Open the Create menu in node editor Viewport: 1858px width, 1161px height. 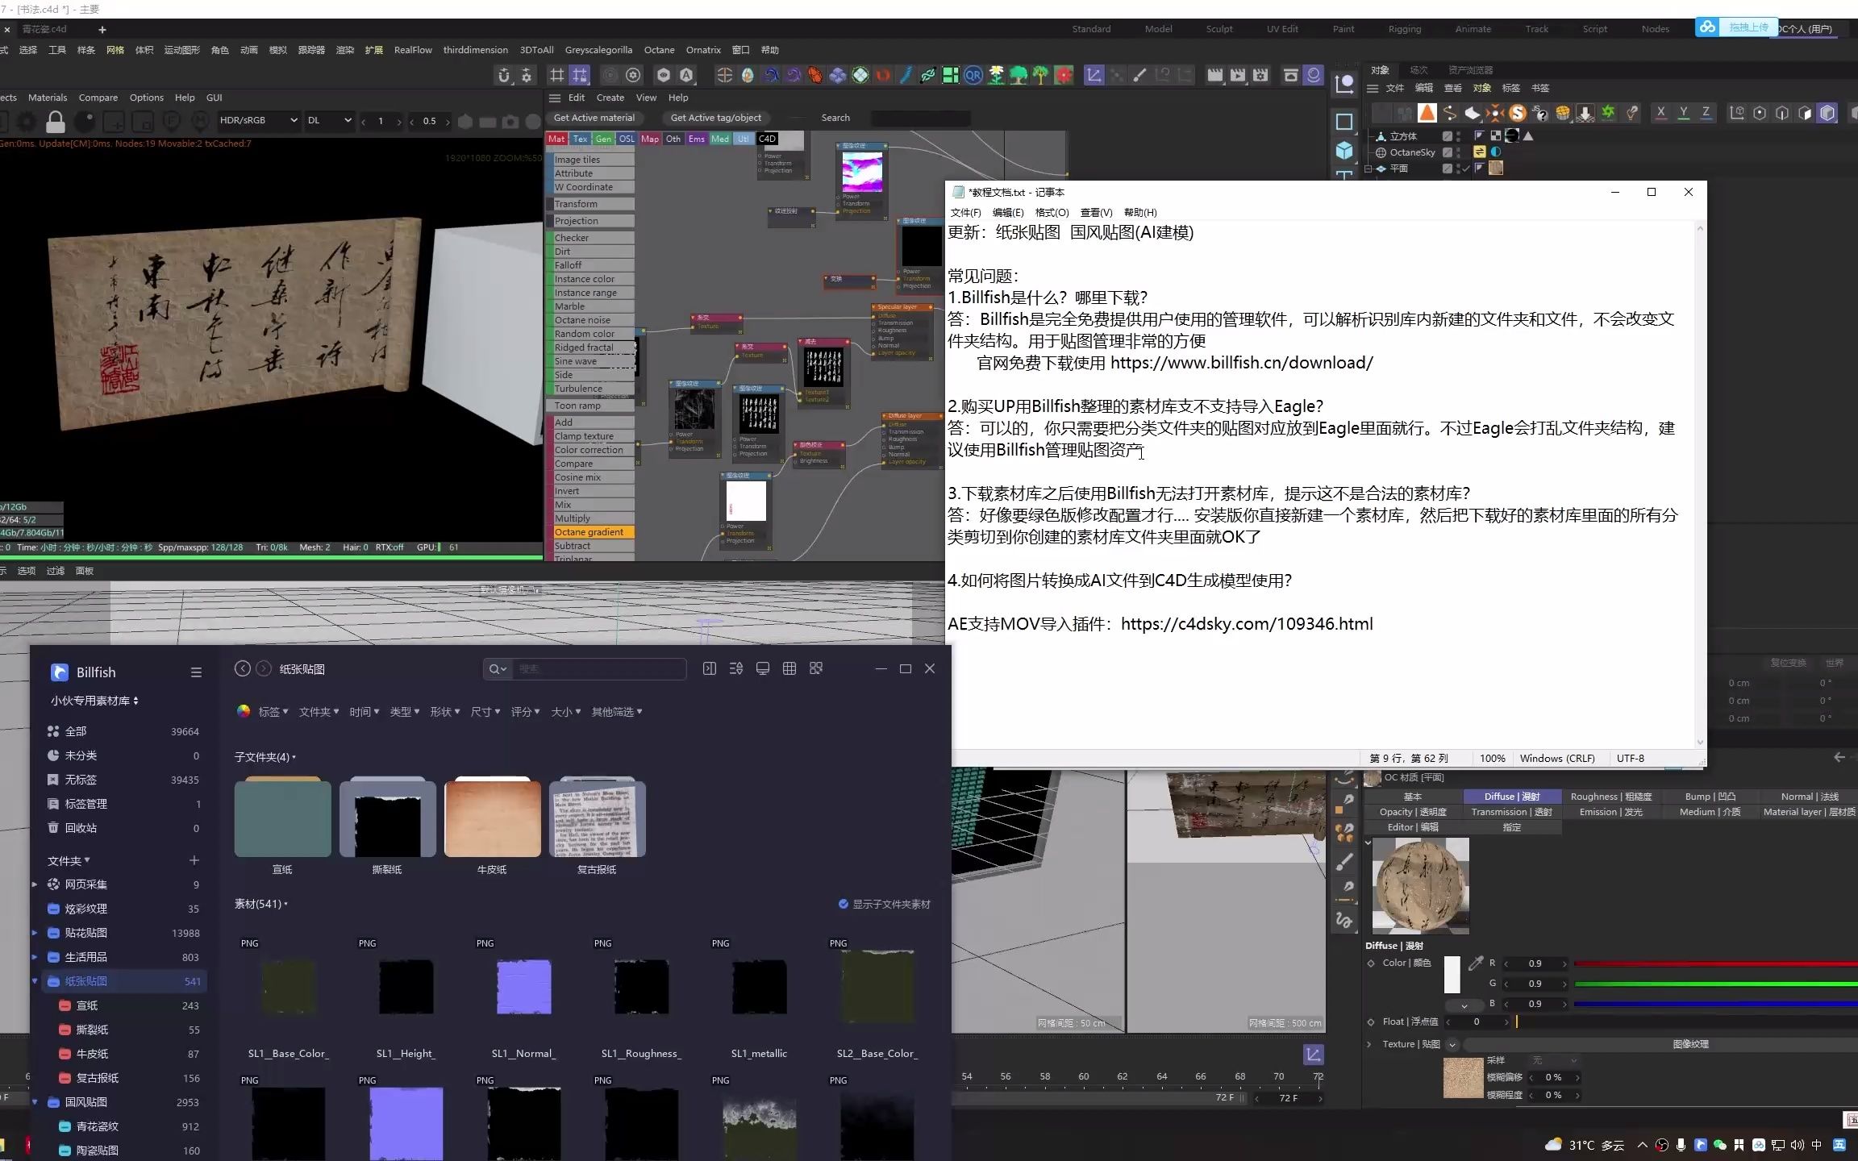pos(610,98)
